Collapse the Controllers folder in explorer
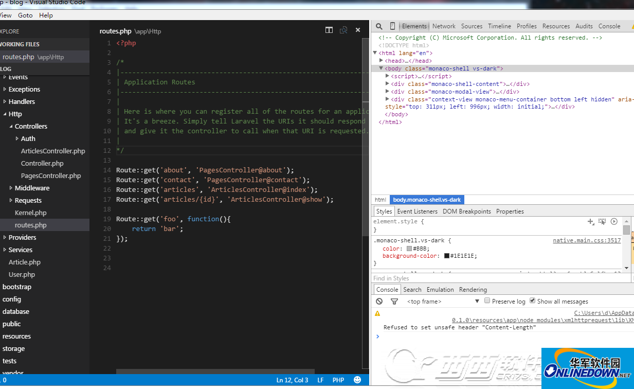 pyautogui.click(x=11, y=127)
